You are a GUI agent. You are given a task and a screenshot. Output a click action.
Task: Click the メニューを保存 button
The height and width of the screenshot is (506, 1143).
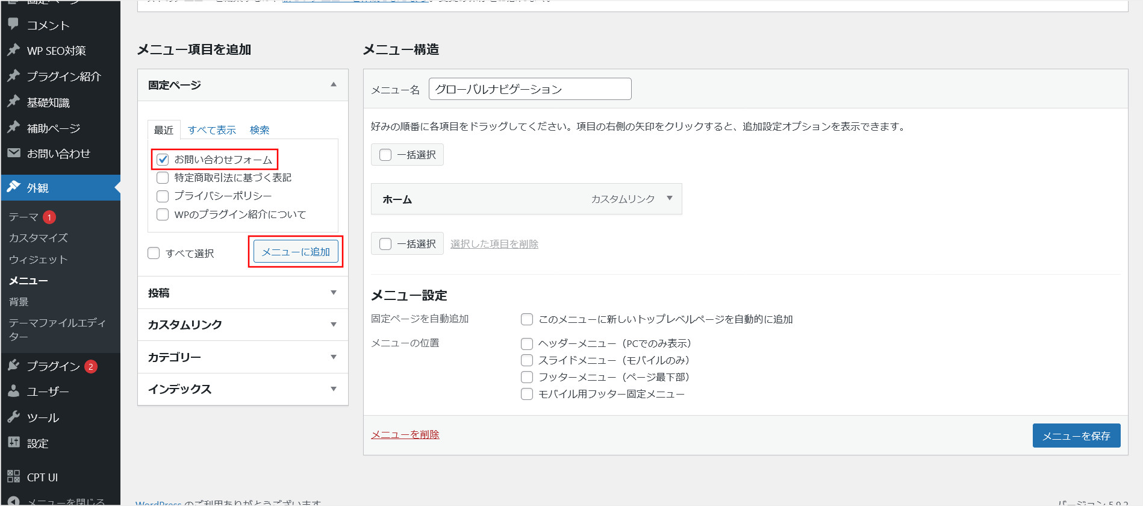click(x=1076, y=436)
